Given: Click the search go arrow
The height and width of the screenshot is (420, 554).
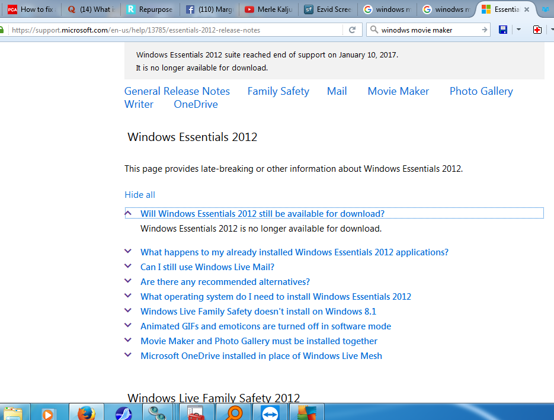Looking at the screenshot, I should [x=485, y=30].
